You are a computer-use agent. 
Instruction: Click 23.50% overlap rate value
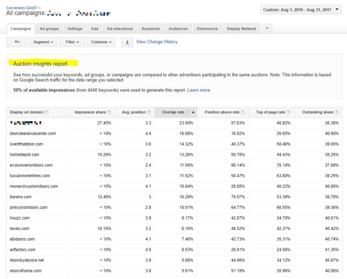coord(186,123)
